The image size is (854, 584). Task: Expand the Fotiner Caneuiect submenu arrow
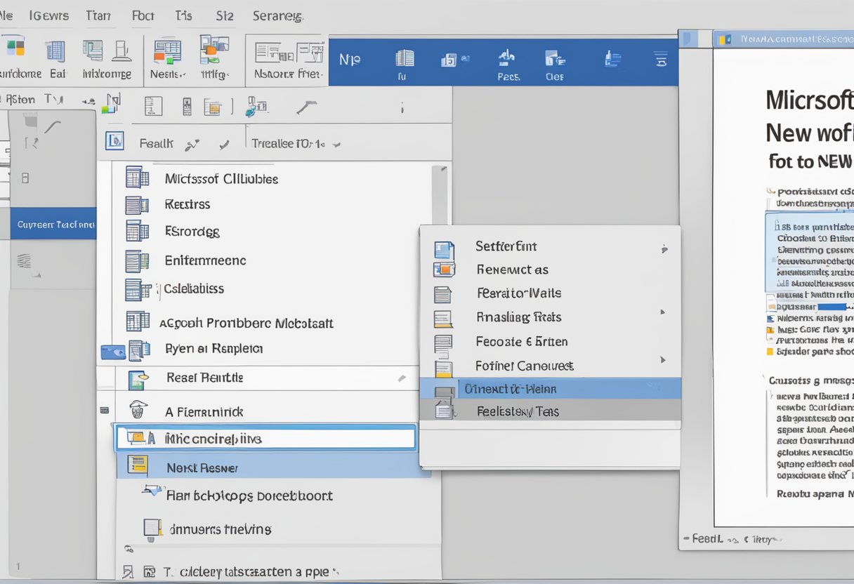click(662, 360)
